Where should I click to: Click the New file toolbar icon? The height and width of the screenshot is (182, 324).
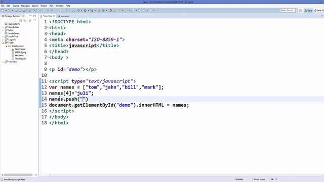pyautogui.click(x=3, y=10)
